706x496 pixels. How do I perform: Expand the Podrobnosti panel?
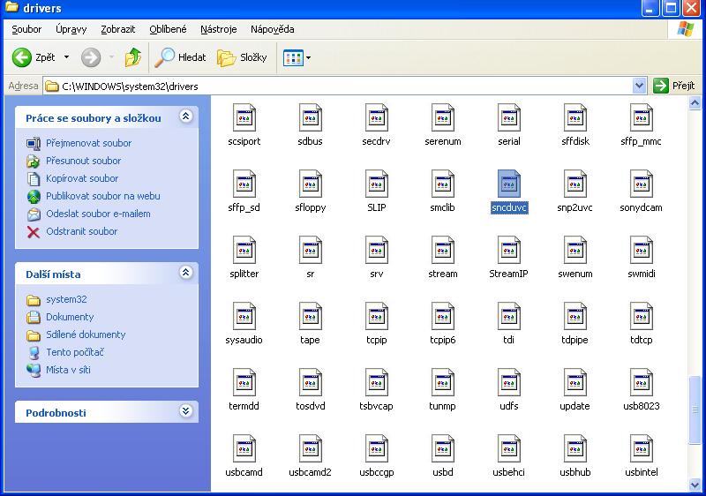pos(185,411)
